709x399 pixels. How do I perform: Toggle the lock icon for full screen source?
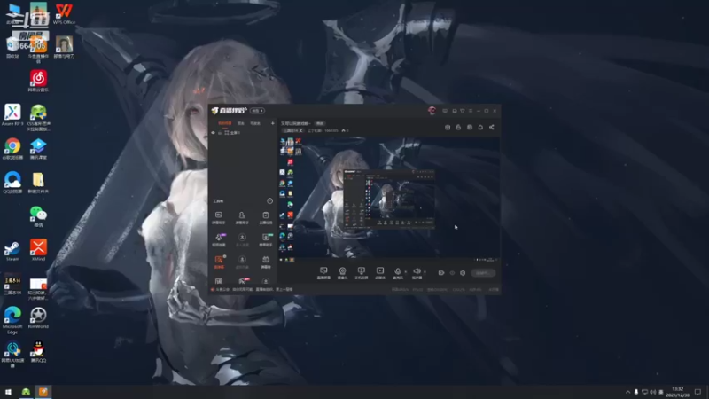[220, 133]
